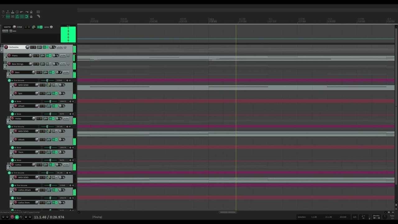Click the New Project toolbar icon

coord(3,12)
